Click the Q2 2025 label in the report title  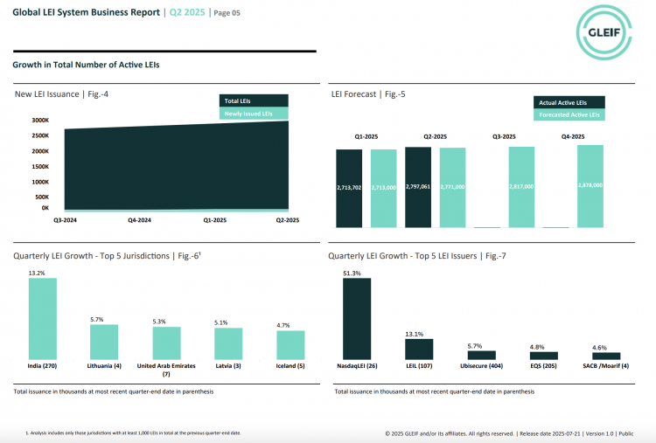pos(185,12)
